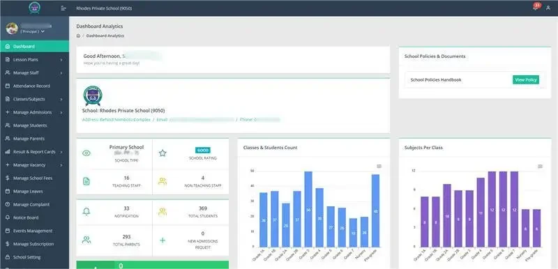Click the Nursery bar in Subjects chart
This screenshot has width=558, height=269.
(525, 228)
